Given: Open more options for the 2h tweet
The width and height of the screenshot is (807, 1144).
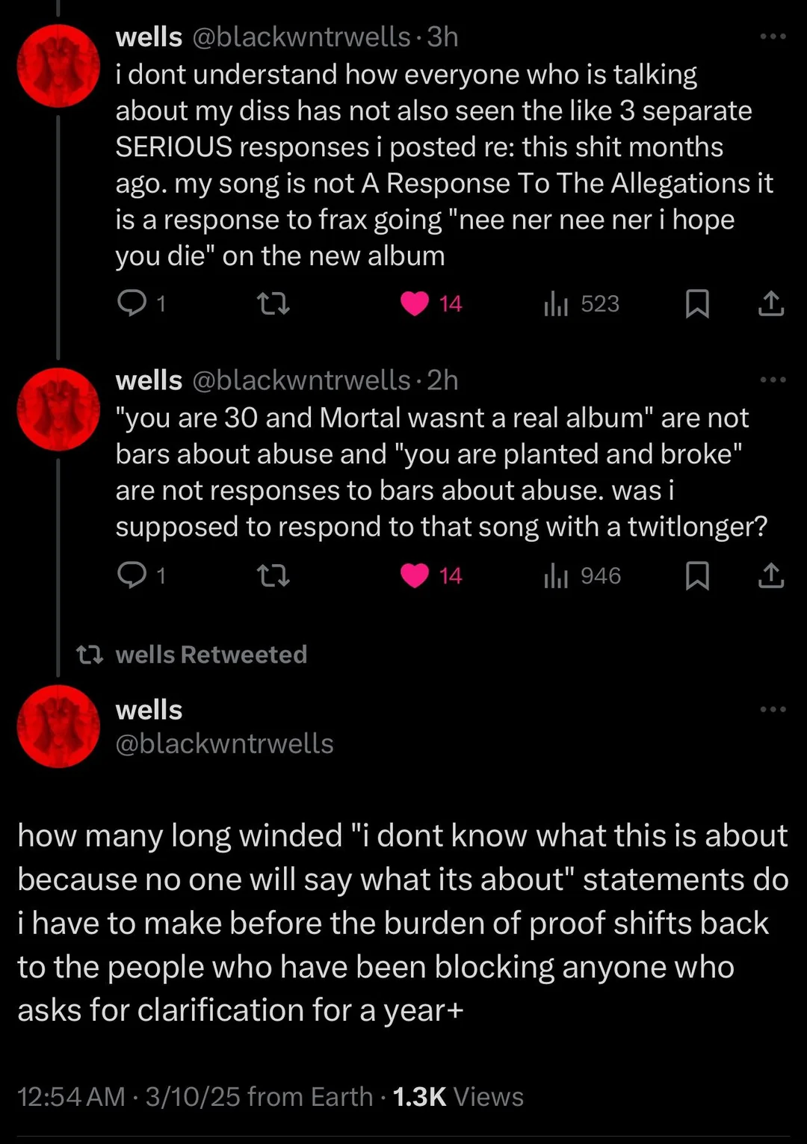Looking at the screenshot, I should (773, 380).
